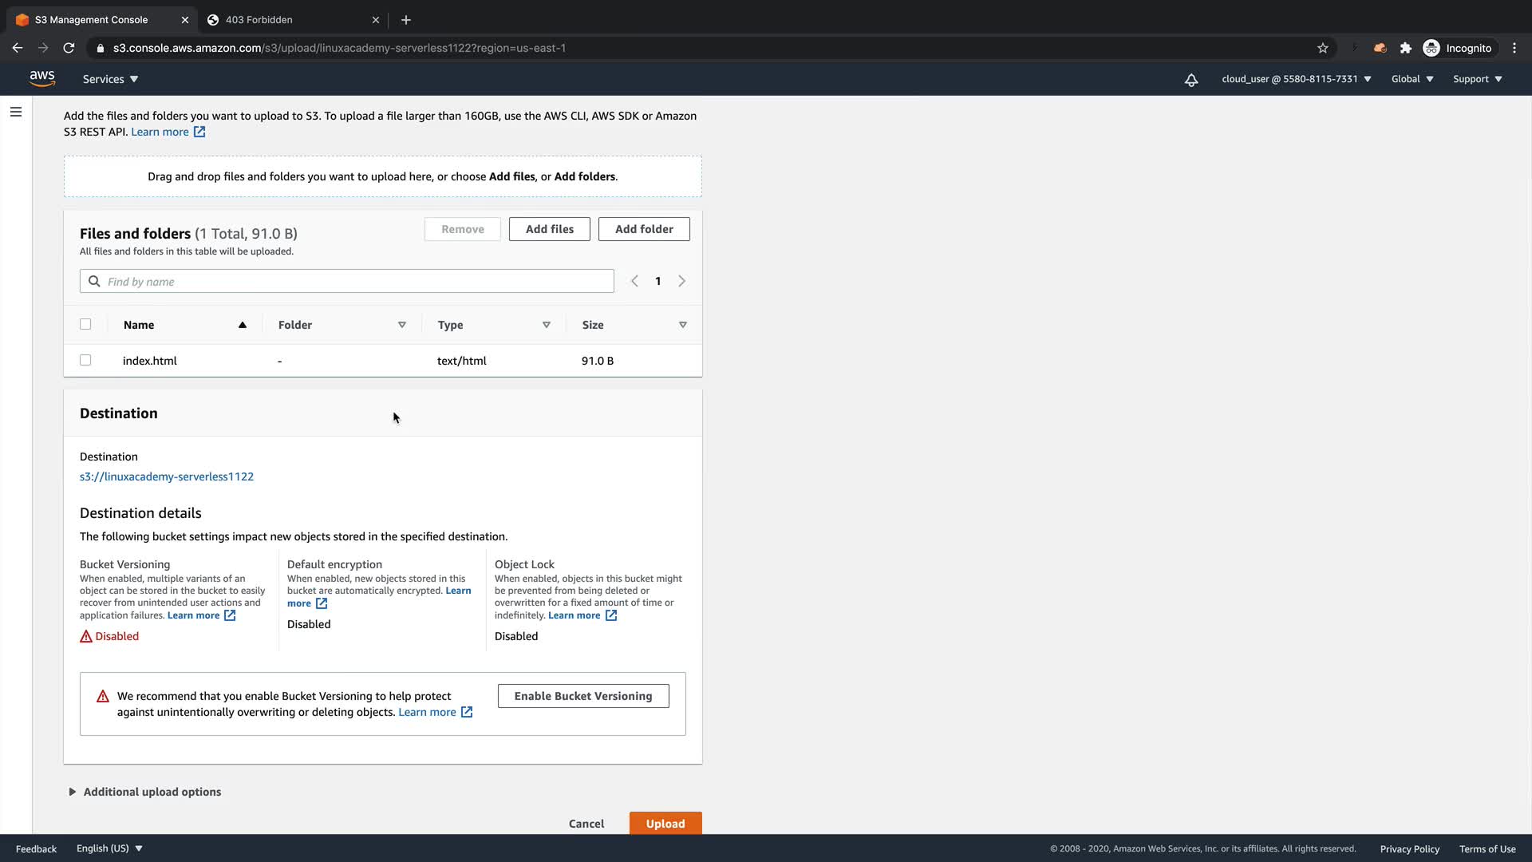Open the s3://linuxacademy-serverless1122 destination link
This screenshot has height=862, width=1532.
tap(167, 476)
